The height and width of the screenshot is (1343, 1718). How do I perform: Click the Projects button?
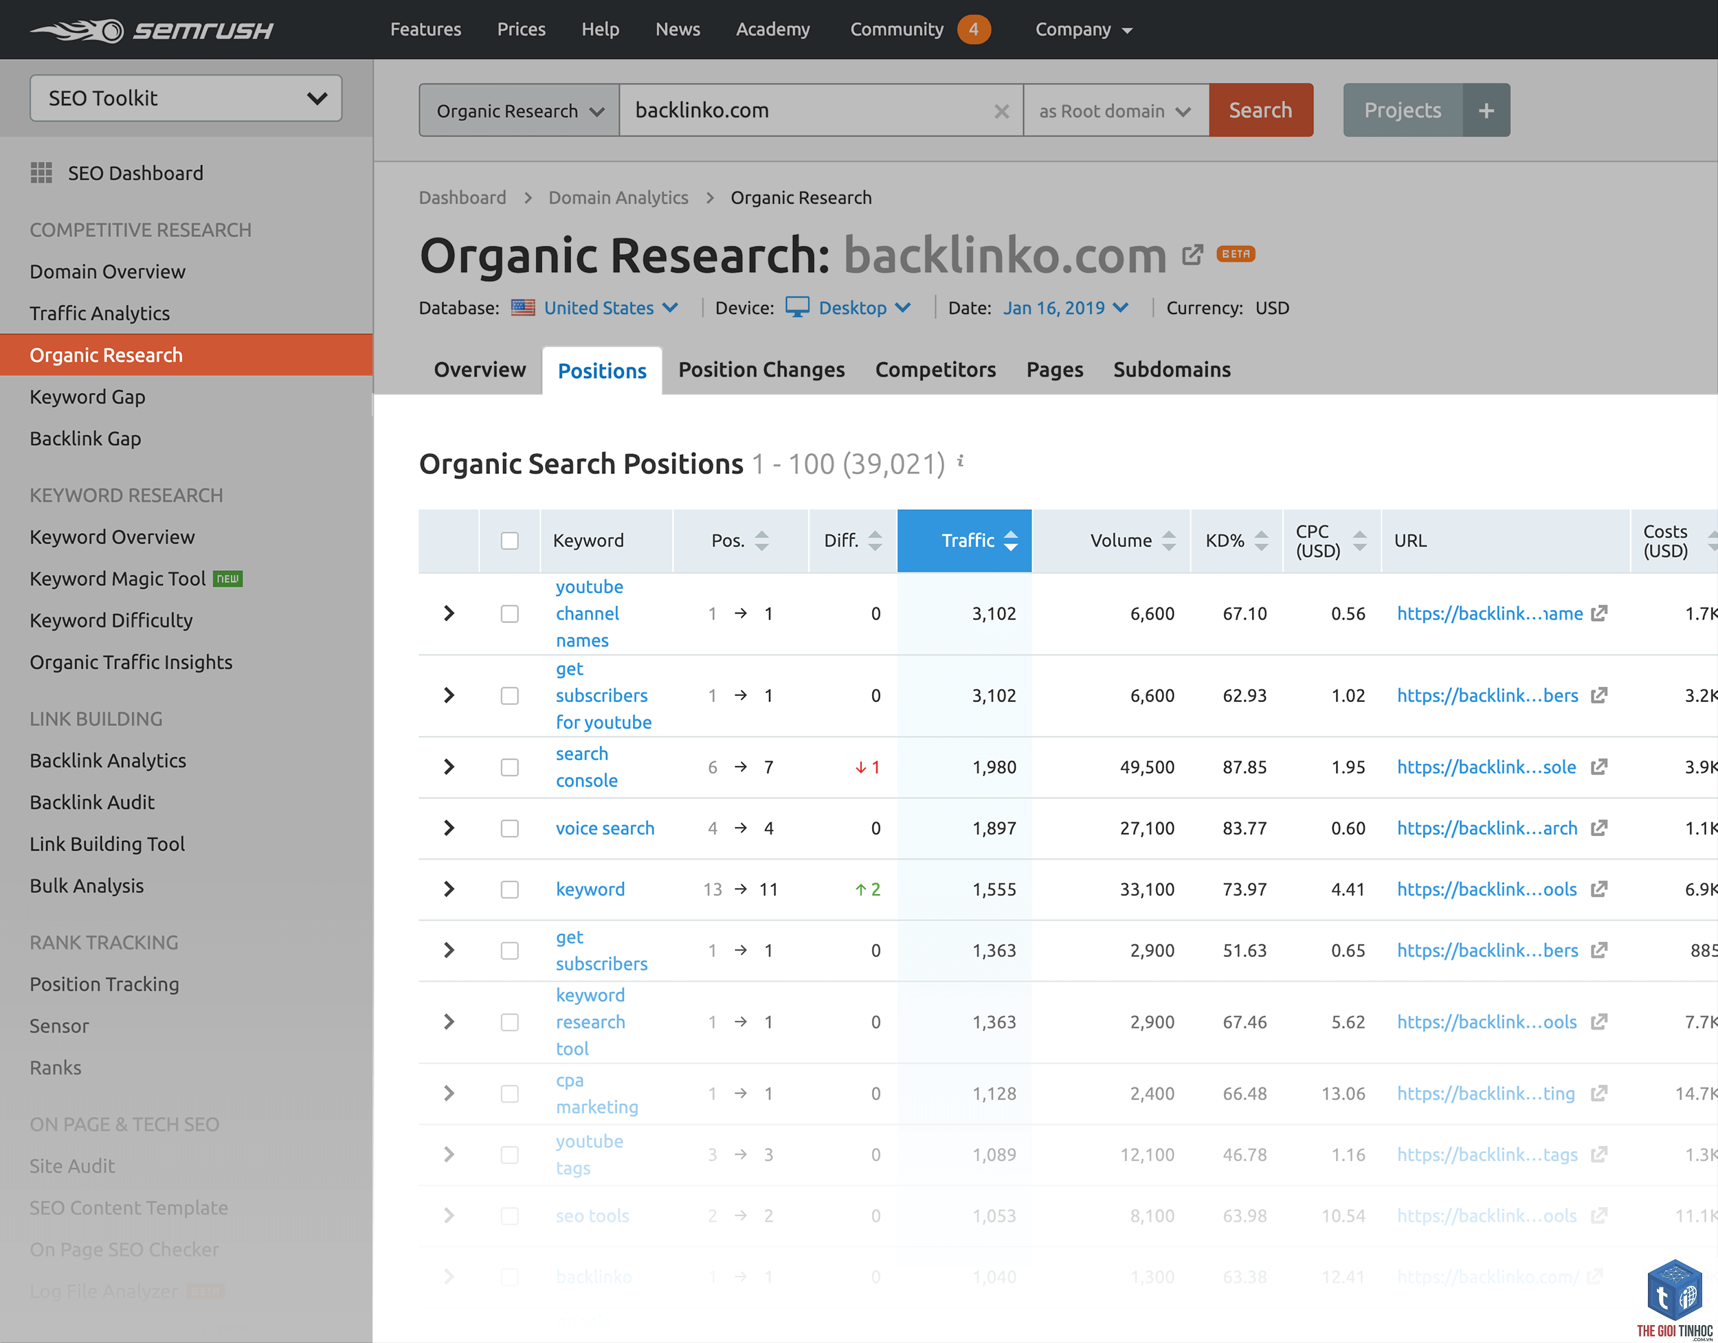click(x=1403, y=110)
